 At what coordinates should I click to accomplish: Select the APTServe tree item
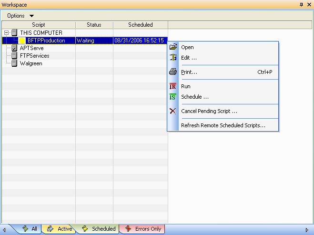pyautogui.click(x=31, y=48)
